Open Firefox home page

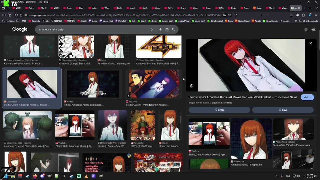click(10, 15)
